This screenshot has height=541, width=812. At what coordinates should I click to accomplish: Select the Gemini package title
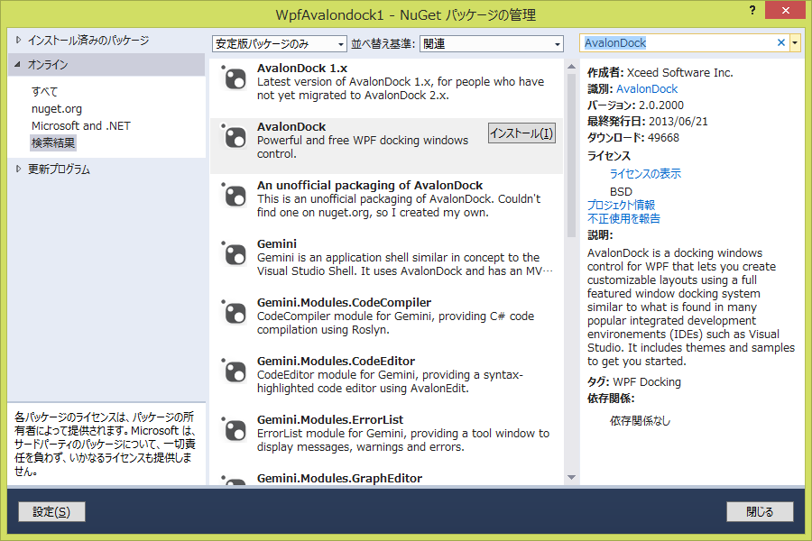pos(277,243)
